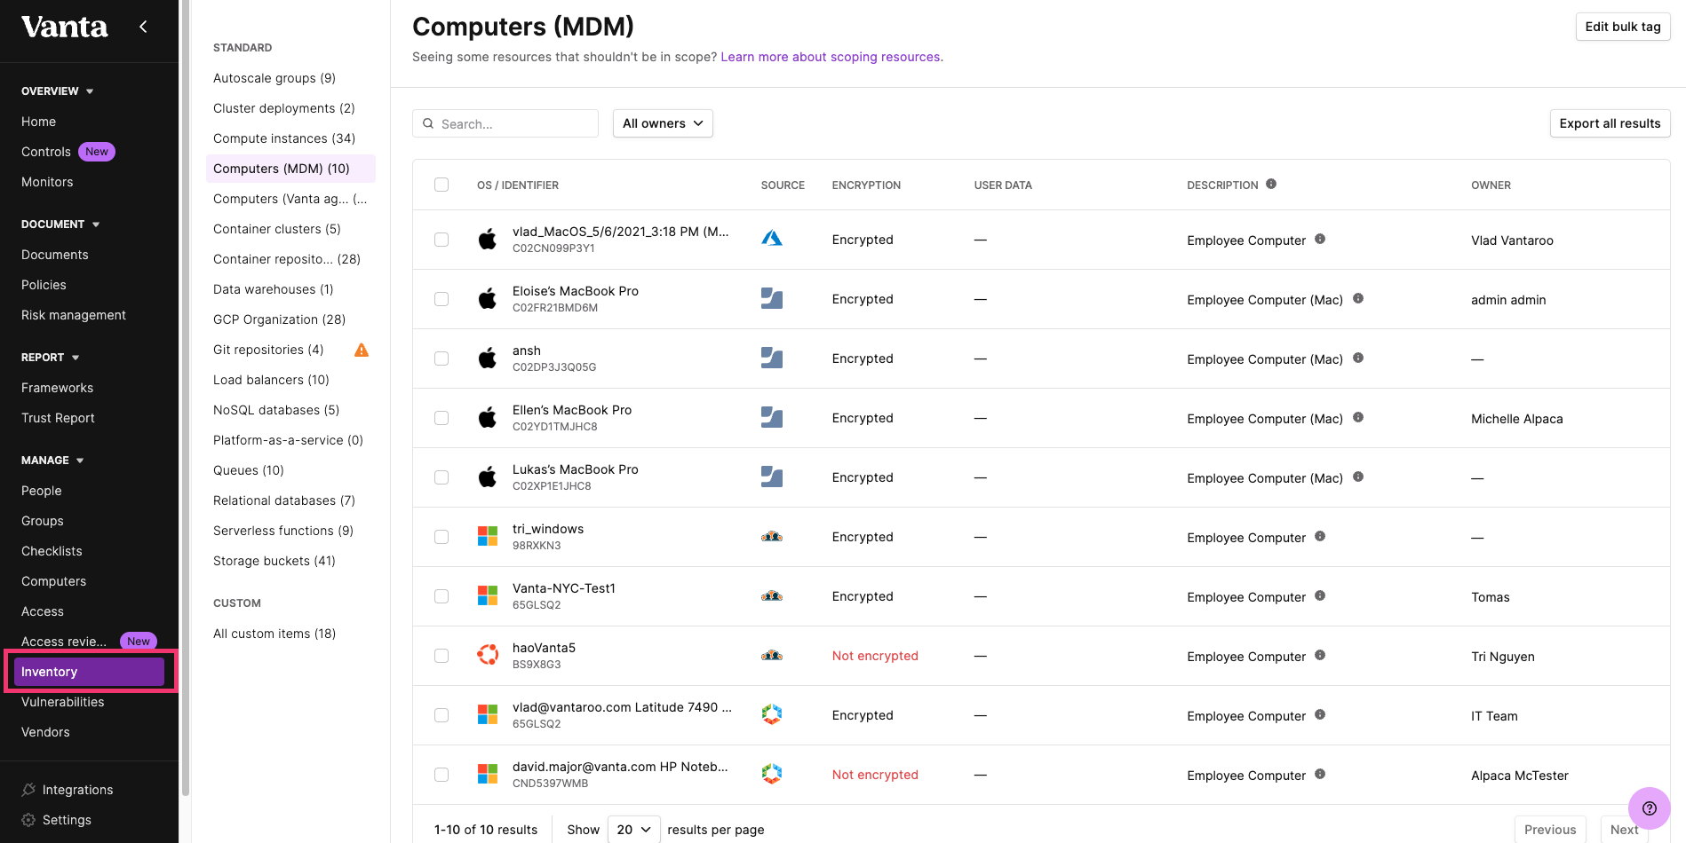
Task: Click the Next pagination button
Action: pyautogui.click(x=1624, y=829)
